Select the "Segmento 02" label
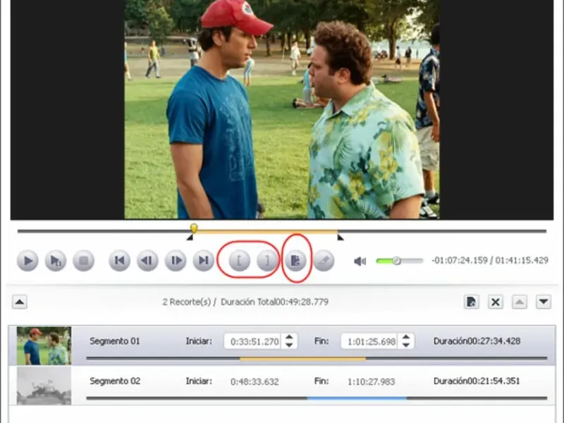The image size is (564, 423). click(x=115, y=381)
